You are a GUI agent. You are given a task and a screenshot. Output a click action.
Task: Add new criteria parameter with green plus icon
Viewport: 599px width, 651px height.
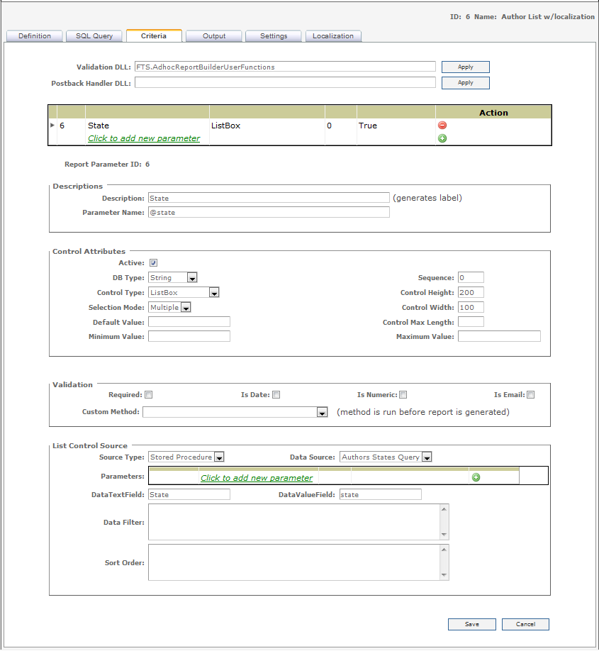tap(442, 138)
